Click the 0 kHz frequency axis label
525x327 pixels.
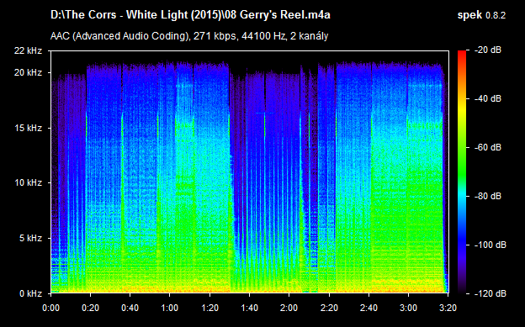pyautogui.click(x=30, y=293)
